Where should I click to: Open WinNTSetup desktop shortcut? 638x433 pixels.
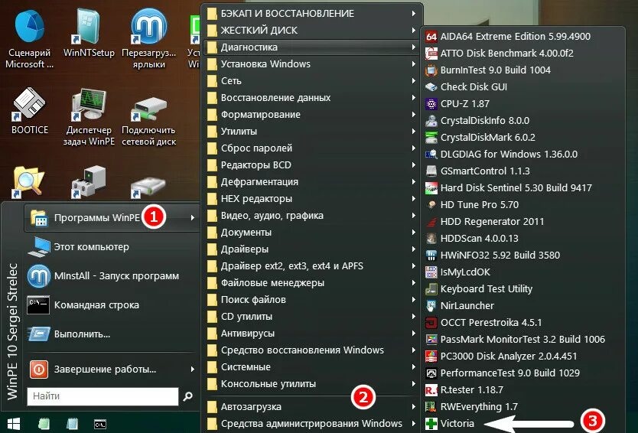[89, 34]
